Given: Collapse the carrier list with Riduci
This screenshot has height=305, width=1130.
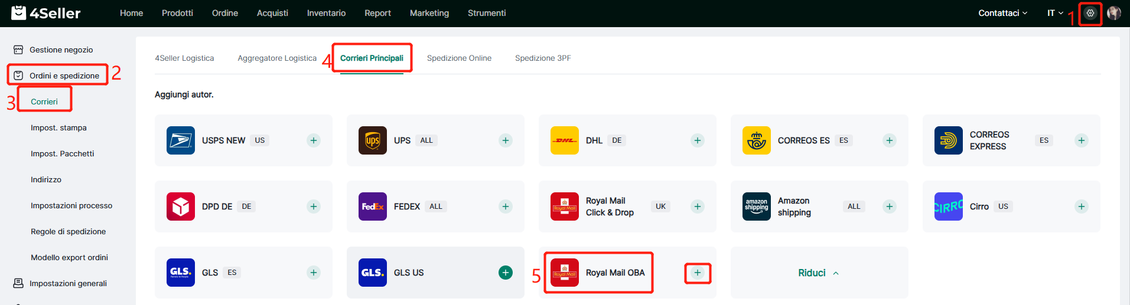Looking at the screenshot, I should [x=819, y=273].
